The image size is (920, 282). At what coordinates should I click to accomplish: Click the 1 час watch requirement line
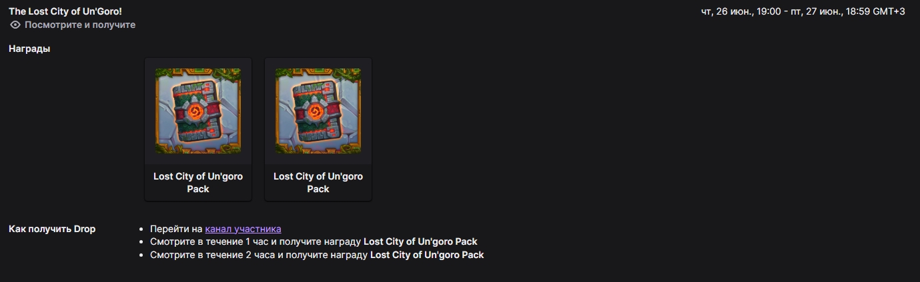314,241
